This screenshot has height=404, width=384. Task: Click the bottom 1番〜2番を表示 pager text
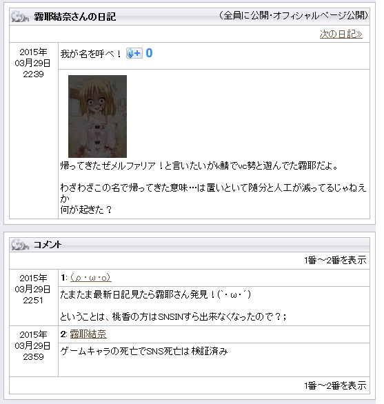335,385
